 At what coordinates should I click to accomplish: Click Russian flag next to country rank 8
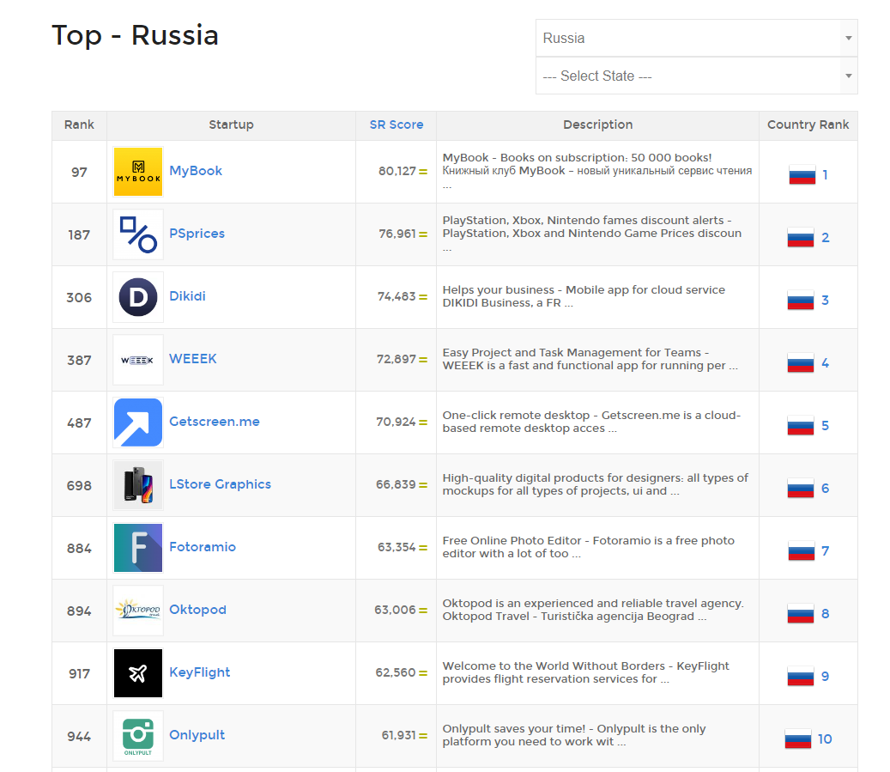pos(801,613)
